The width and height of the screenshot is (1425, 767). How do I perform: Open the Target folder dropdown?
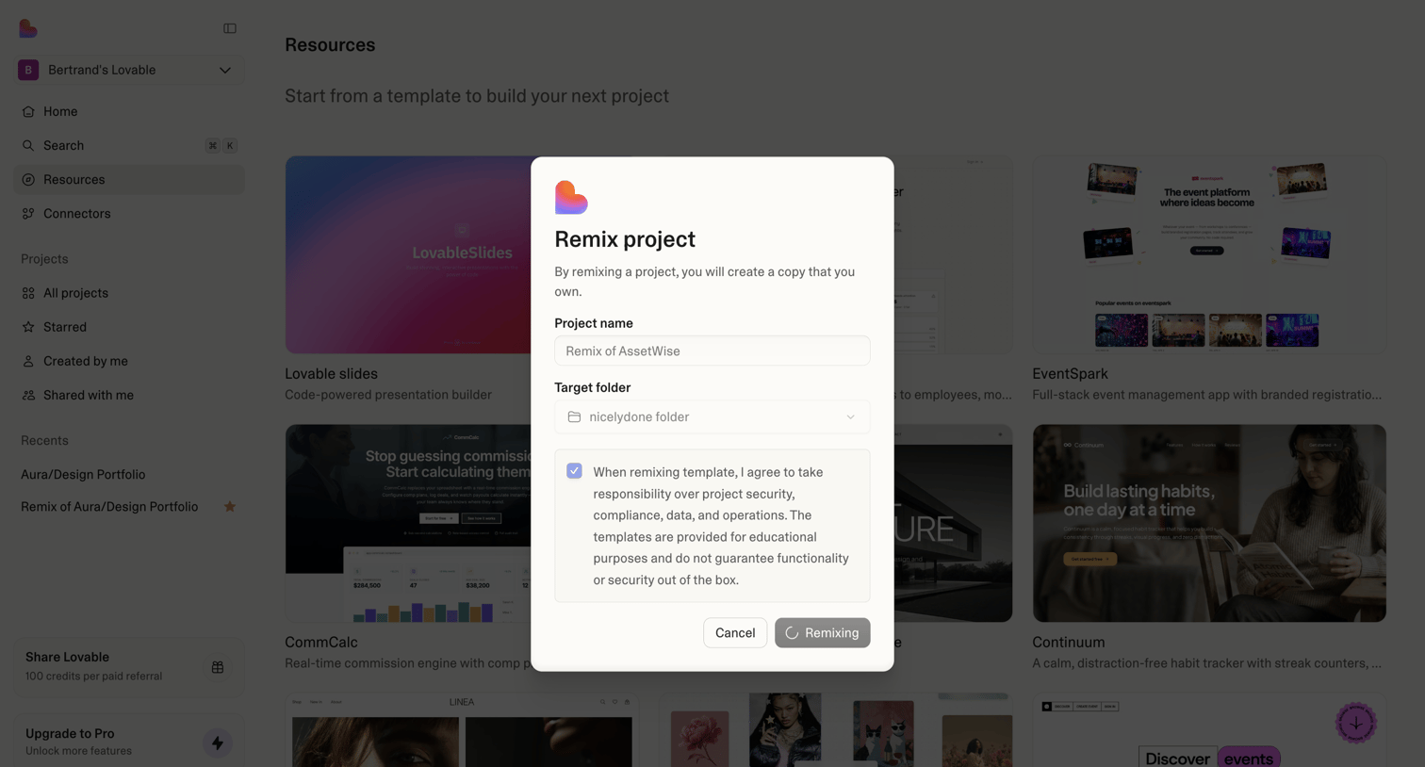pos(712,416)
